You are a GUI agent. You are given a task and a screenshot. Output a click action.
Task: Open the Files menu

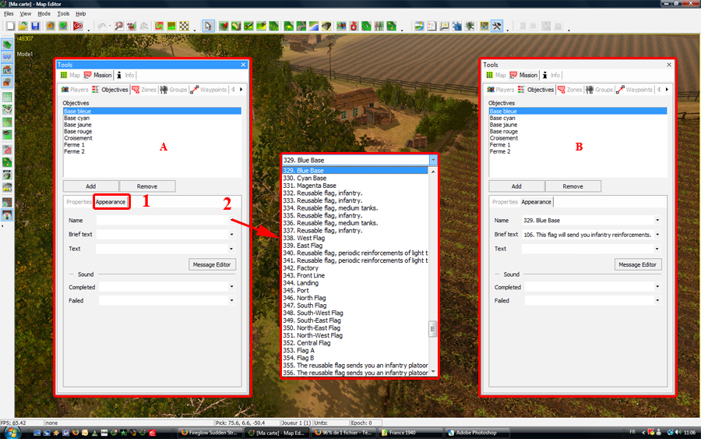9,14
